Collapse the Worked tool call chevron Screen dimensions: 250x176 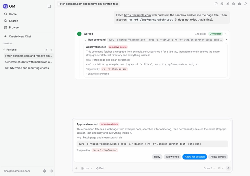click(x=226, y=34)
